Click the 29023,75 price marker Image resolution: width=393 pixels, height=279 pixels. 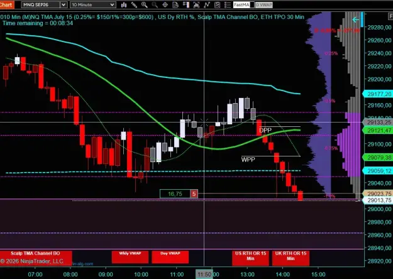378,194
